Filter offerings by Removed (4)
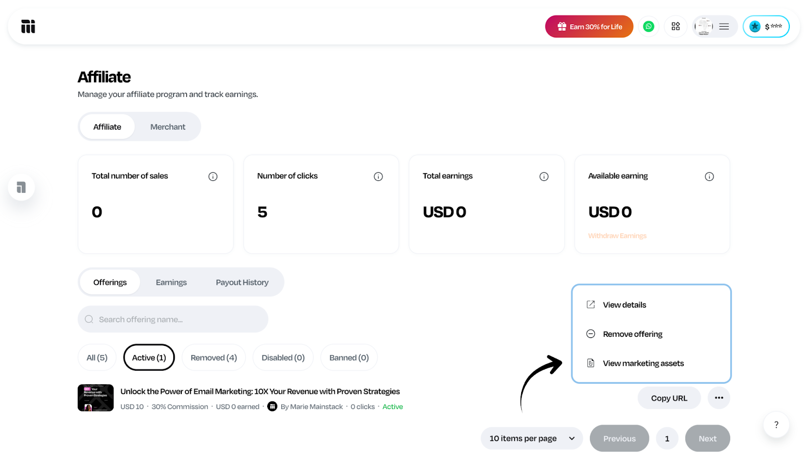Viewport: 808px width, 456px height. click(214, 358)
